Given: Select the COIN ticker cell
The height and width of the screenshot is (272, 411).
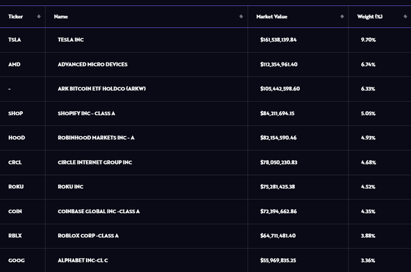Looking at the screenshot, I should (x=16, y=211).
